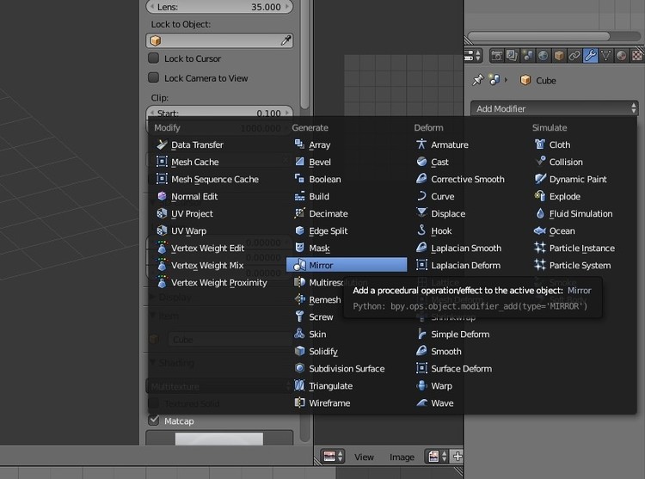This screenshot has height=479, width=645.
Task: Click the Matcap preview thumbnail
Action: (x=219, y=439)
